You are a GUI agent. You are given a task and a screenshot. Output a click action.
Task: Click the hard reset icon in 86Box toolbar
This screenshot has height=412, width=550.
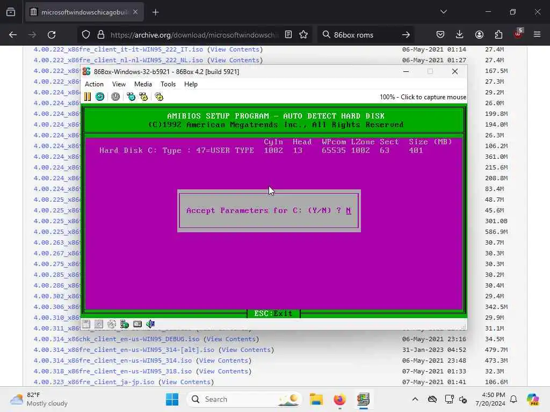[100, 97]
